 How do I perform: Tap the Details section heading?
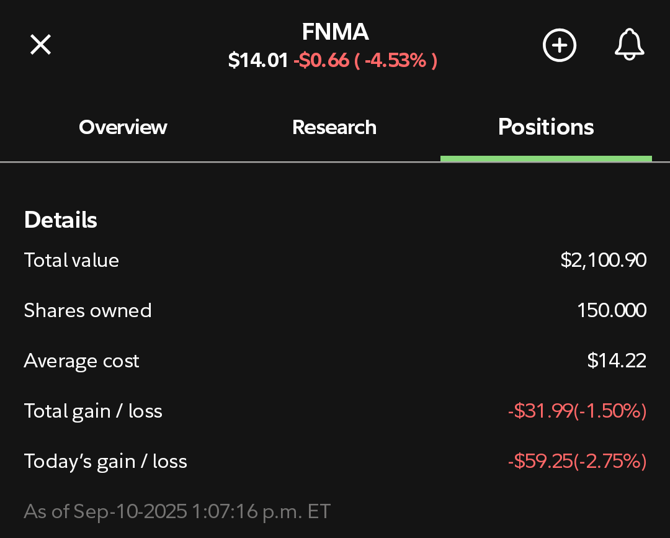[61, 220]
